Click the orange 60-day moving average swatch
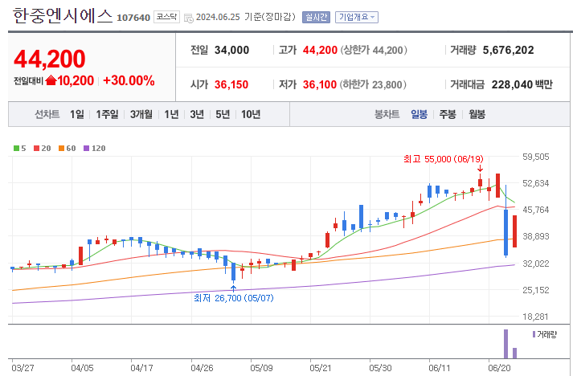Image resolution: width=573 pixels, height=376 pixels. [61, 149]
